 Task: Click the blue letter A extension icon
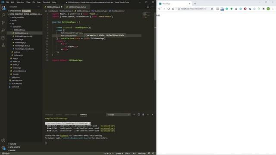click(250, 9)
